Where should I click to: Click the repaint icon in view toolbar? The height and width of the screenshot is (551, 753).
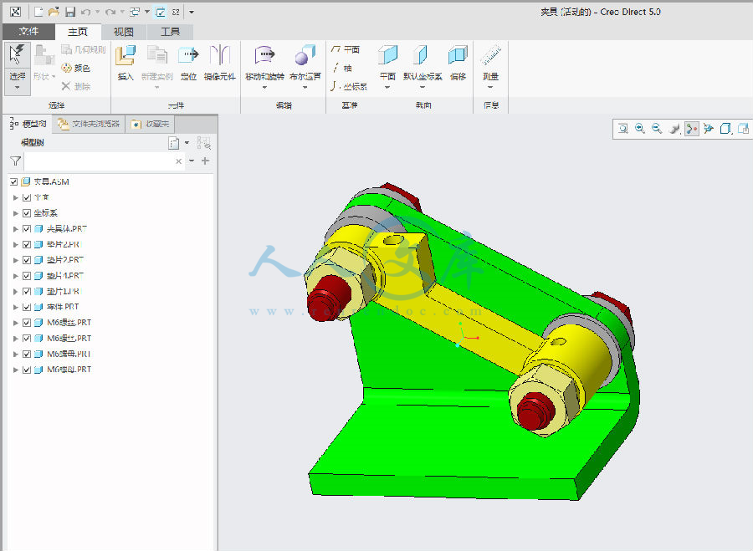coord(674,129)
